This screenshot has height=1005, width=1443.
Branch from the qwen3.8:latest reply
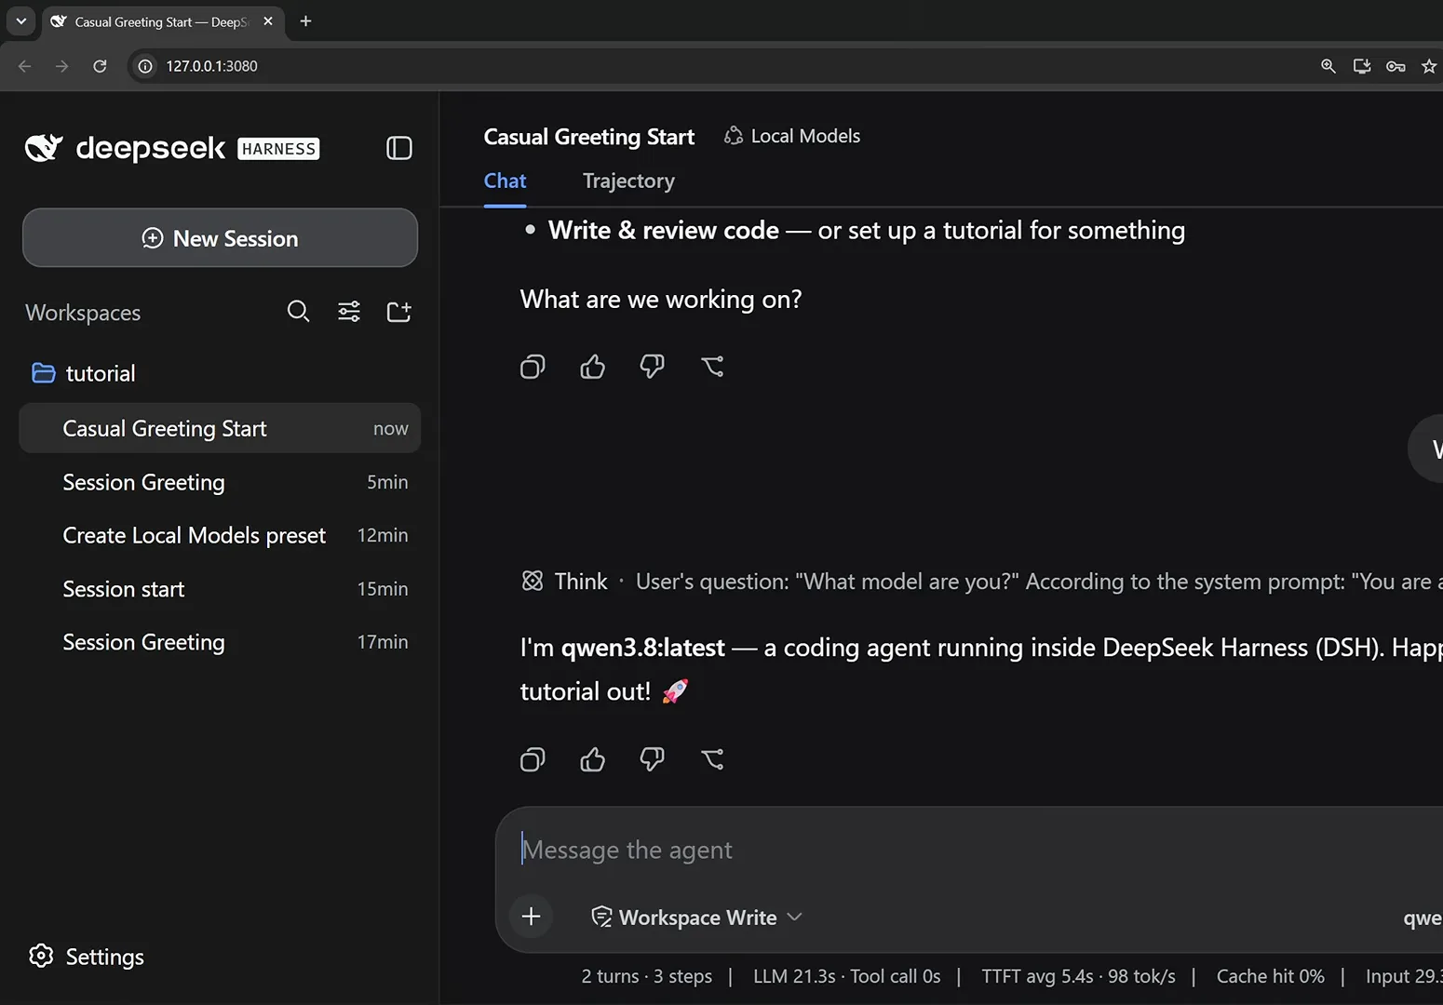[712, 759]
